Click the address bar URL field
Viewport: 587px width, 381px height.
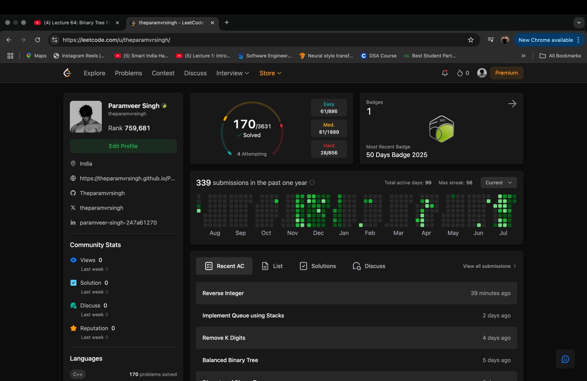(264, 40)
